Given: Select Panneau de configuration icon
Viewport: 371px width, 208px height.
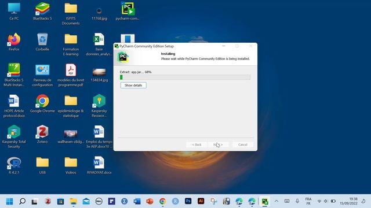Looking at the screenshot, I should click(42, 75).
